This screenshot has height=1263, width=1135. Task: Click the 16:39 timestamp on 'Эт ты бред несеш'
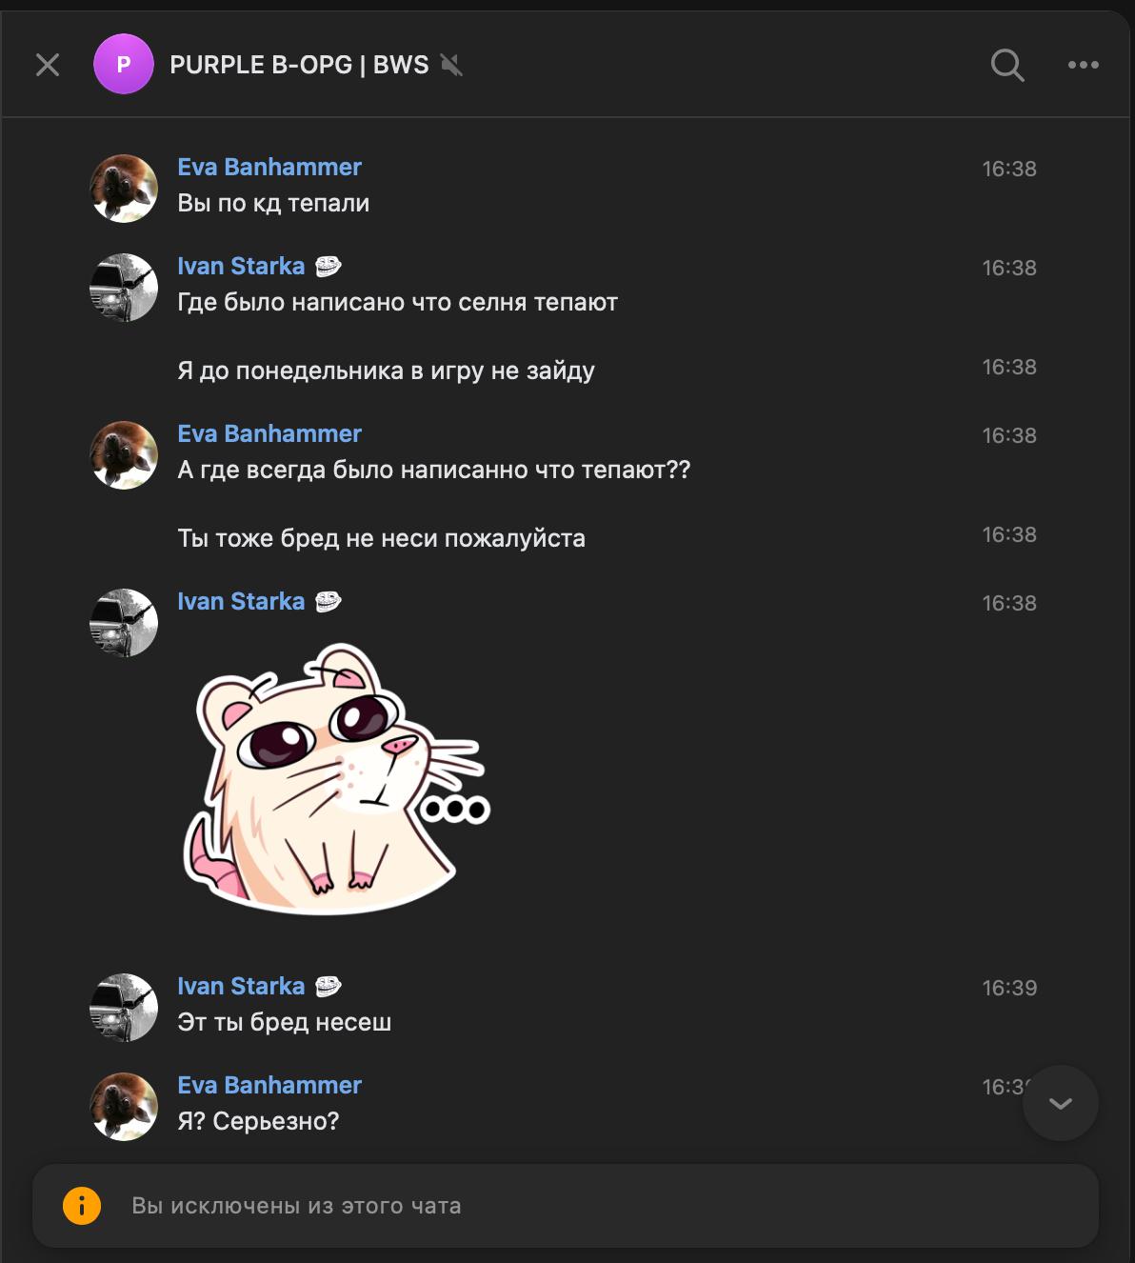[1009, 989]
